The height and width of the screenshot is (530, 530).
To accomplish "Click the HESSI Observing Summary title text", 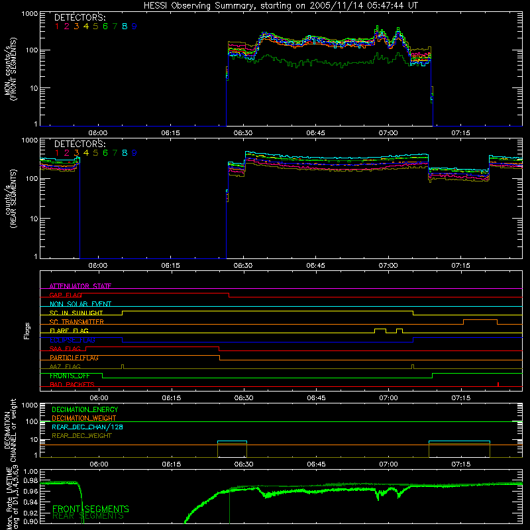I will (281, 6).
